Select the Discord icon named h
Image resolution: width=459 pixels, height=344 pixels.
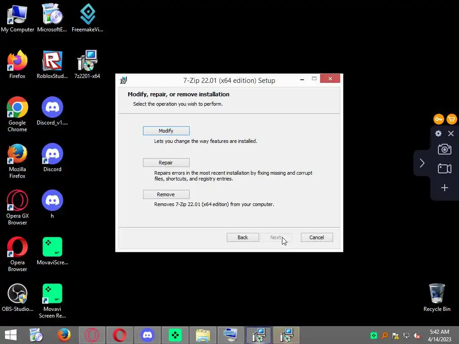pyautogui.click(x=52, y=204)
